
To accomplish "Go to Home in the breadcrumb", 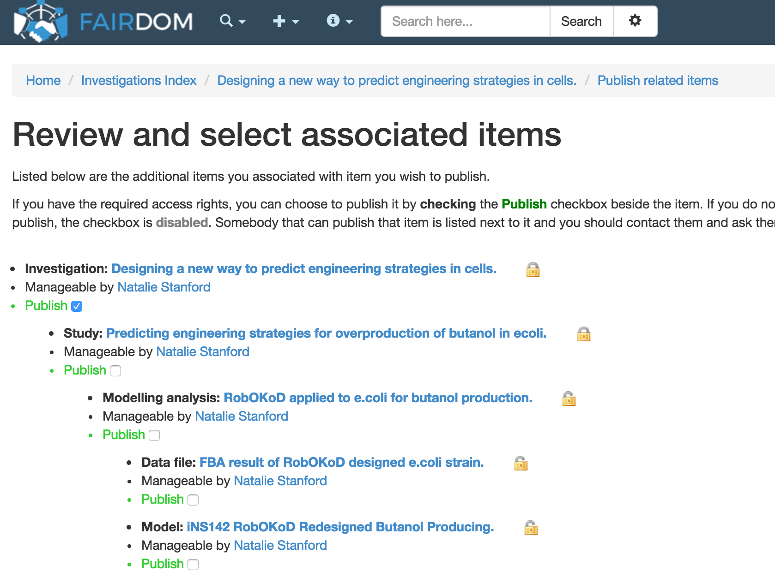I will coord(43,80).
